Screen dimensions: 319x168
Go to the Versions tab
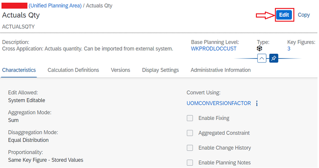[x=120, y=70]
